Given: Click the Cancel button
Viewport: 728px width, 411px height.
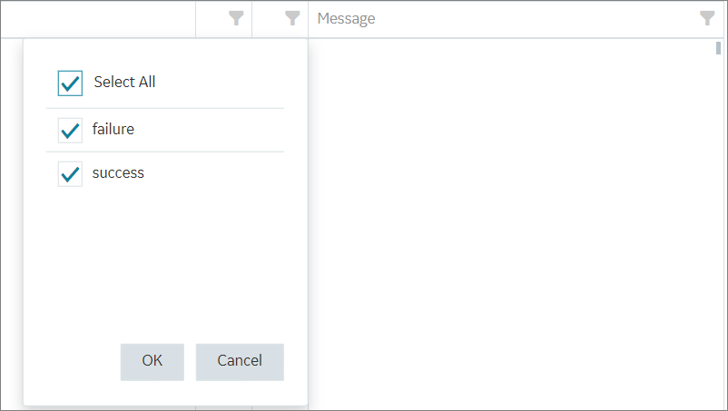Looking at the screenshot, I should tap(240, 362).
